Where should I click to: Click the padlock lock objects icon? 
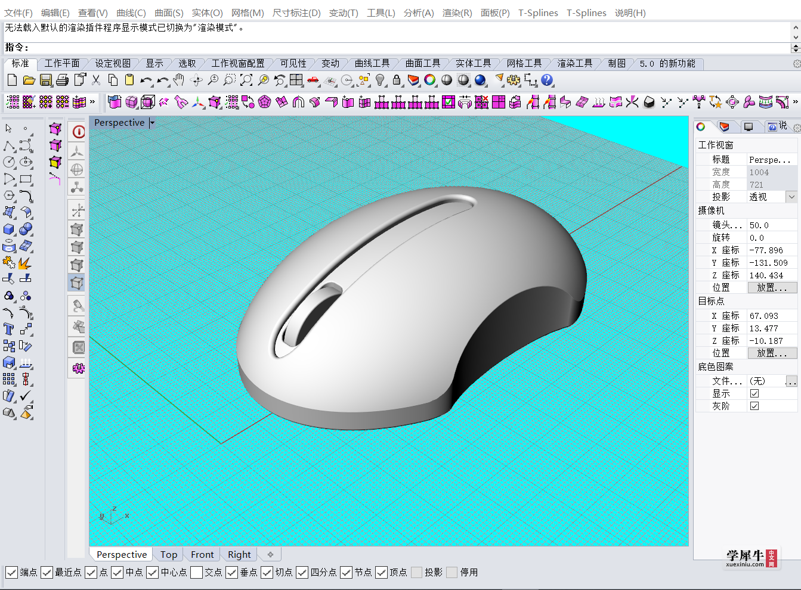tap(397, 80)
